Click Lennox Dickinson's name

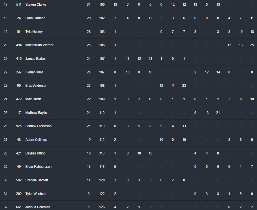click(x=38, y=126)
